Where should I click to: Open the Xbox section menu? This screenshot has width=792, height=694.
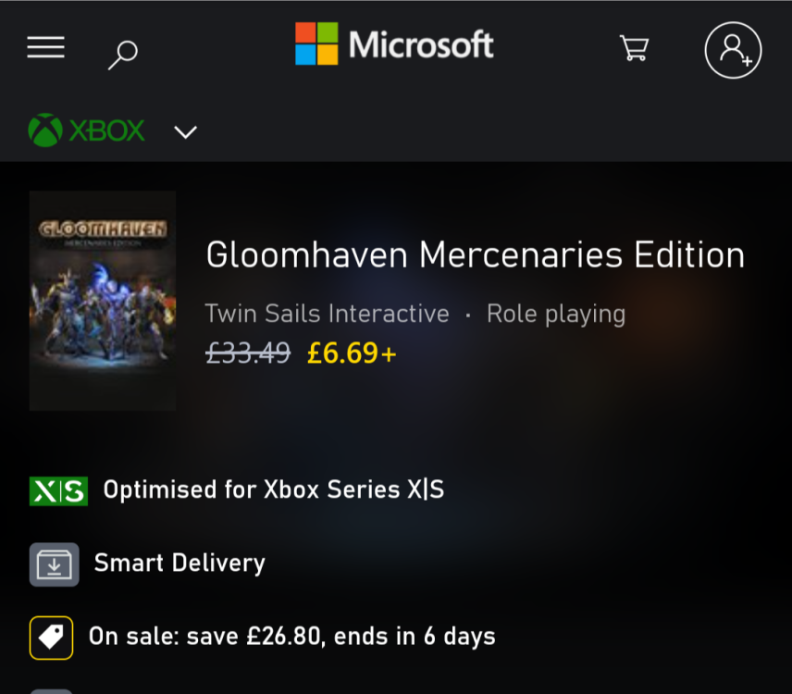tap(86, 130)
